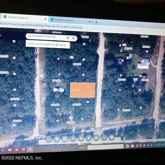Viewport: 165px width, 165px height.
Task: Click parcel label 2180-0150
Action: 4,56
